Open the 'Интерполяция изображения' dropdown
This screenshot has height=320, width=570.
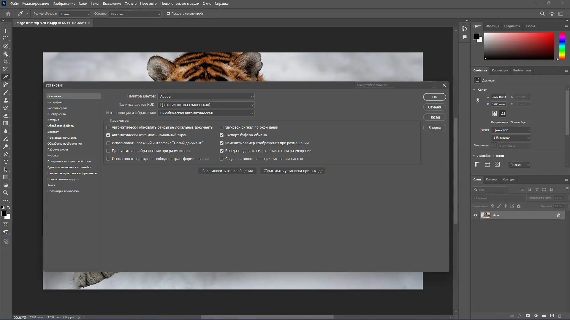point(206,113)
